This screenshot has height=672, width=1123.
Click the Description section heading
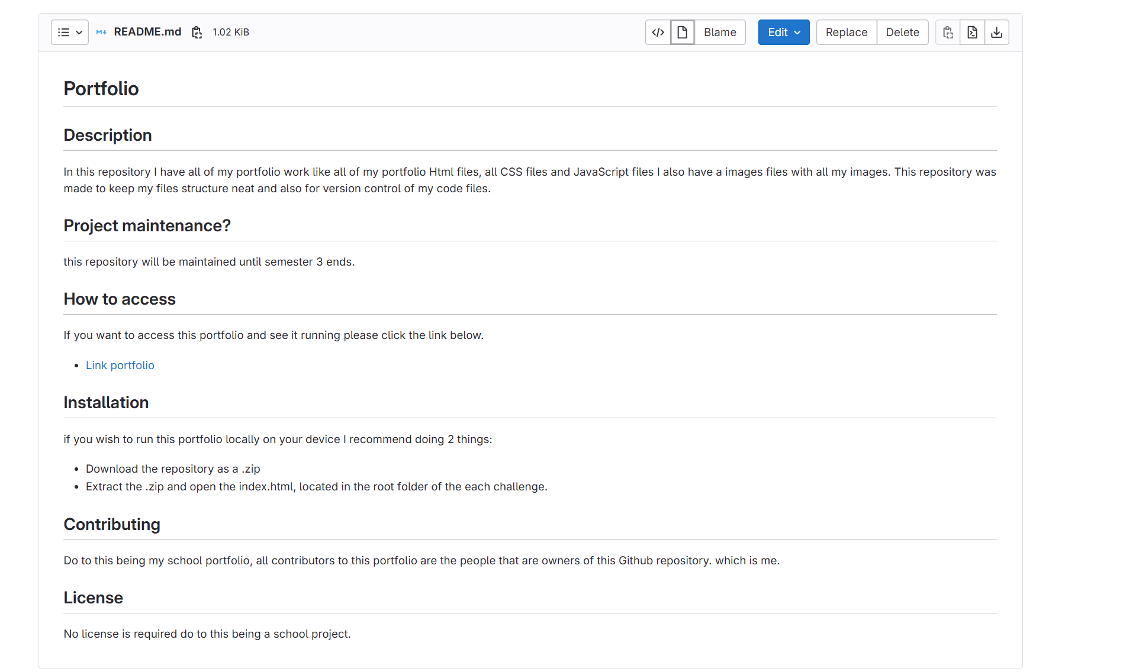pos(108,135)
